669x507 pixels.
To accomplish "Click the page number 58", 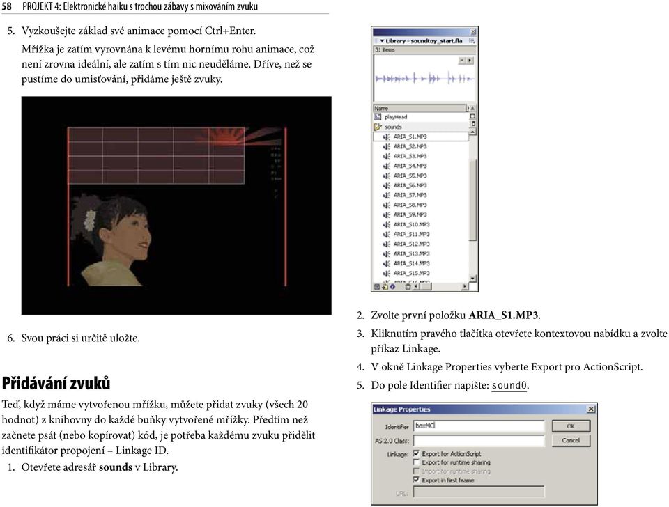I will [x=6, y=6].
